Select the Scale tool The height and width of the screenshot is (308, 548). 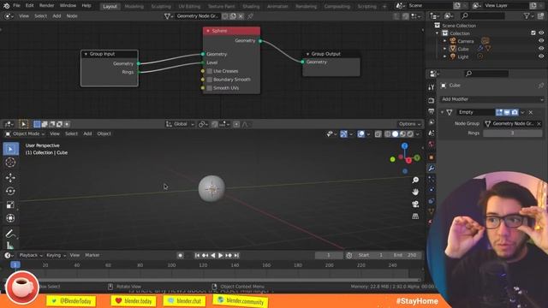point(10,204)
